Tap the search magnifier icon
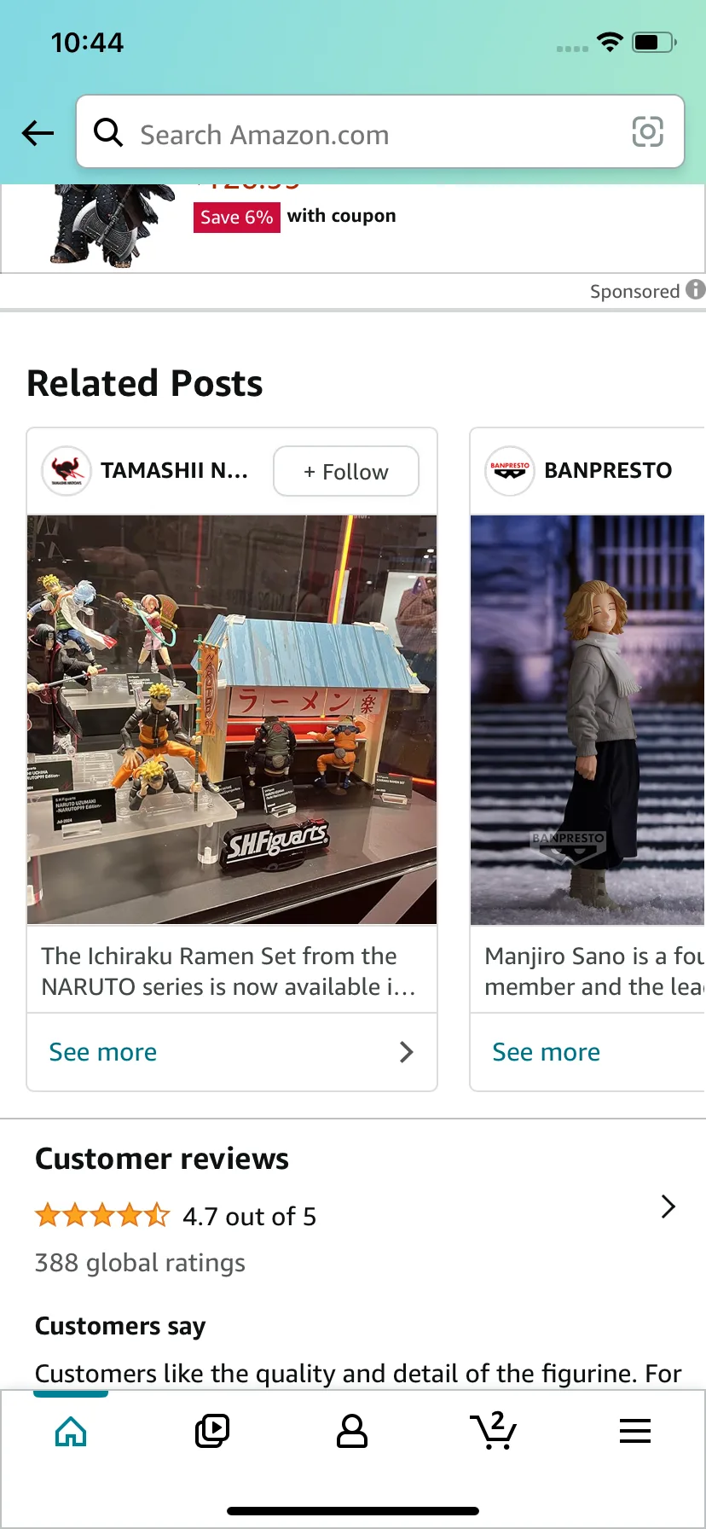Image resolution: width=706 pixels, height=1529 pixels. click(108, 132)
